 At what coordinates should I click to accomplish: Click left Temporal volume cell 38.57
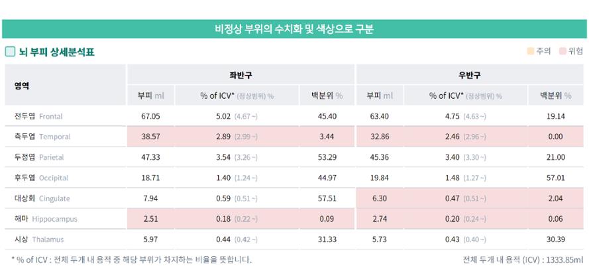point(150,137)
